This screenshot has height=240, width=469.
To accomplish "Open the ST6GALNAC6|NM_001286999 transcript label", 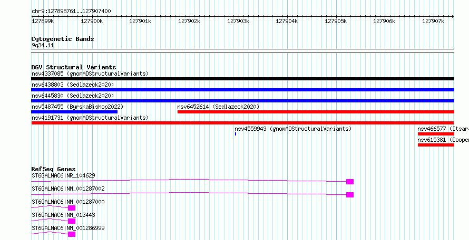I will click(x=68, y=228).
